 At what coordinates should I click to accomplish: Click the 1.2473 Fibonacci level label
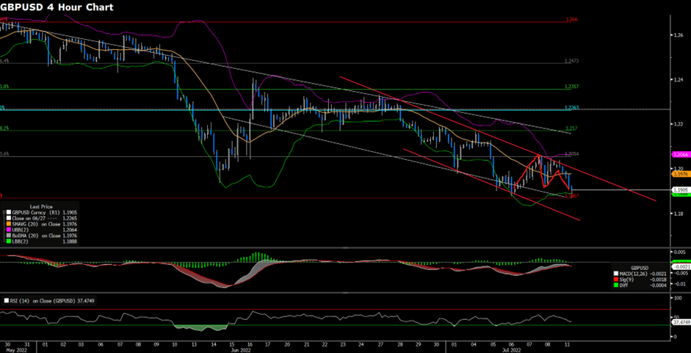point(571,62)
